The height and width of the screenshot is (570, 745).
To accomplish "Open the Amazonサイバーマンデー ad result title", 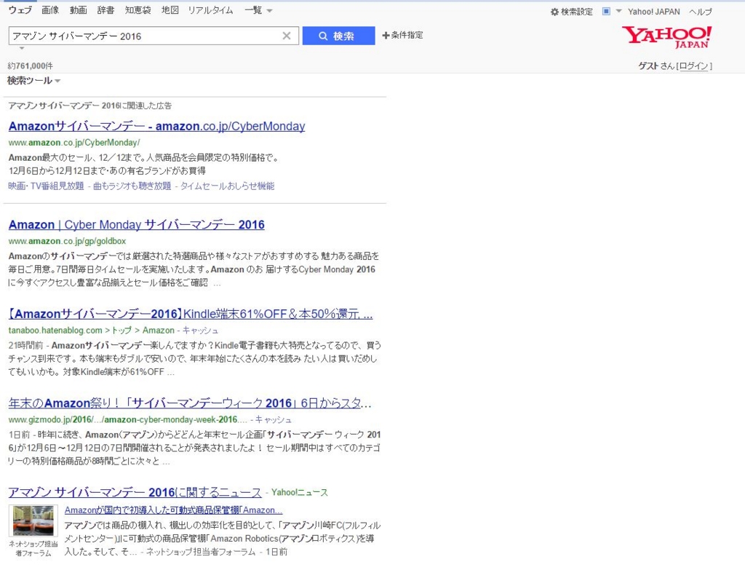I will tap(157, 126).
